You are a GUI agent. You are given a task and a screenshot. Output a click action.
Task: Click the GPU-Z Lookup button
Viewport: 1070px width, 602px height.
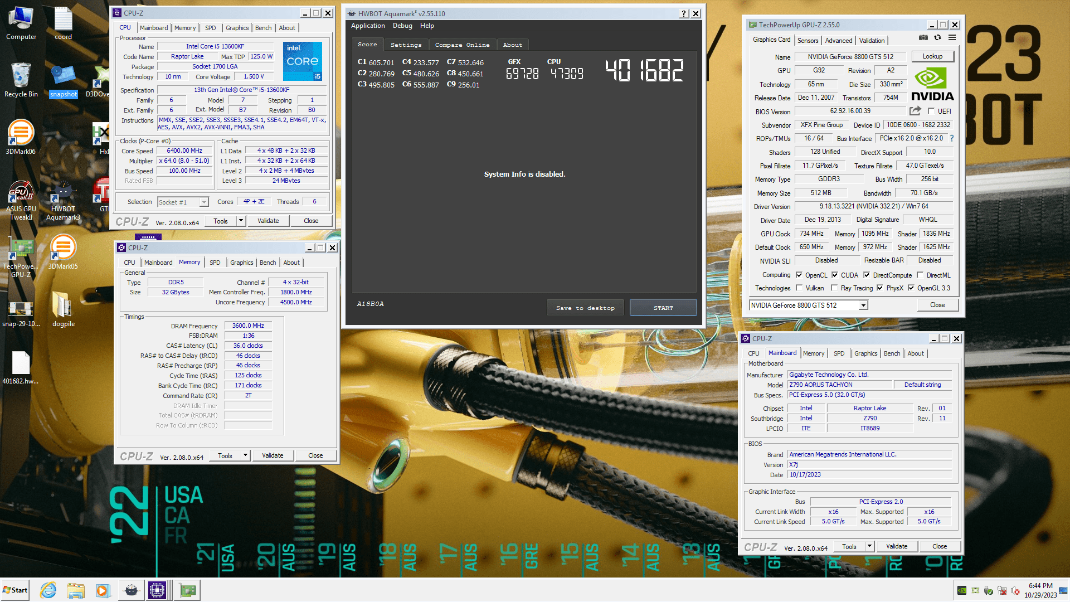click(x=932, y=56)
